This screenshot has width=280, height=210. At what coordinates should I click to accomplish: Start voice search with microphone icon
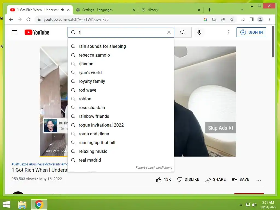[199, 32]
